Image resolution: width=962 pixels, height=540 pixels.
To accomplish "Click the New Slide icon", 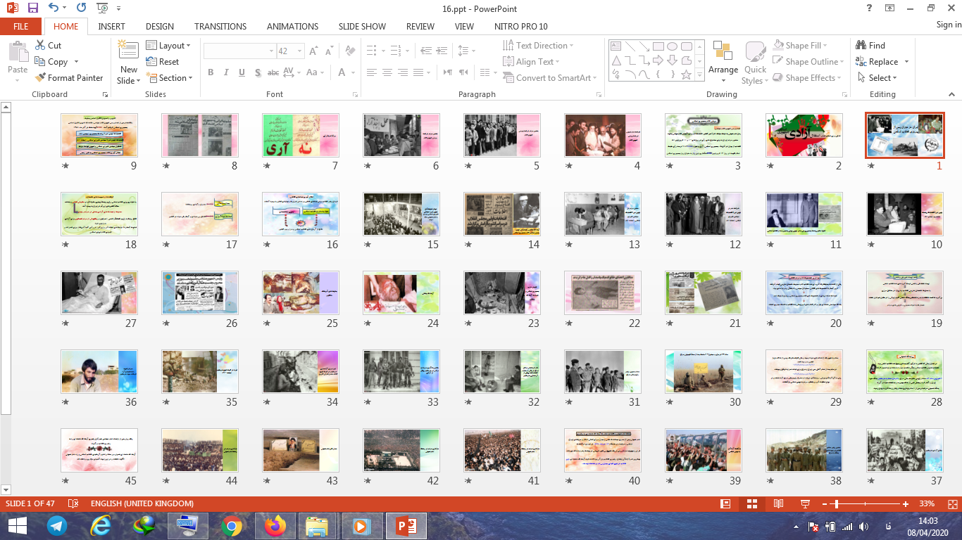I will point(128,51).
